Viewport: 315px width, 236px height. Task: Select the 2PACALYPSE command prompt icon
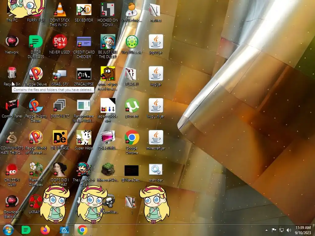(x=84, y=74)
